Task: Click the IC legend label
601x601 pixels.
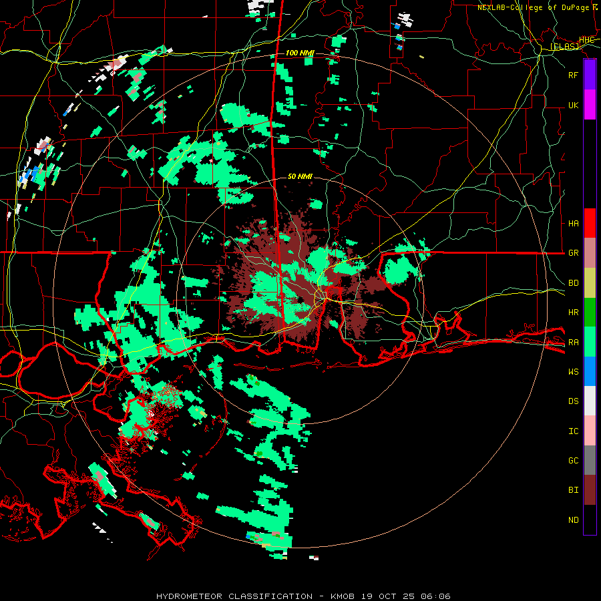Action: [573, 431]
